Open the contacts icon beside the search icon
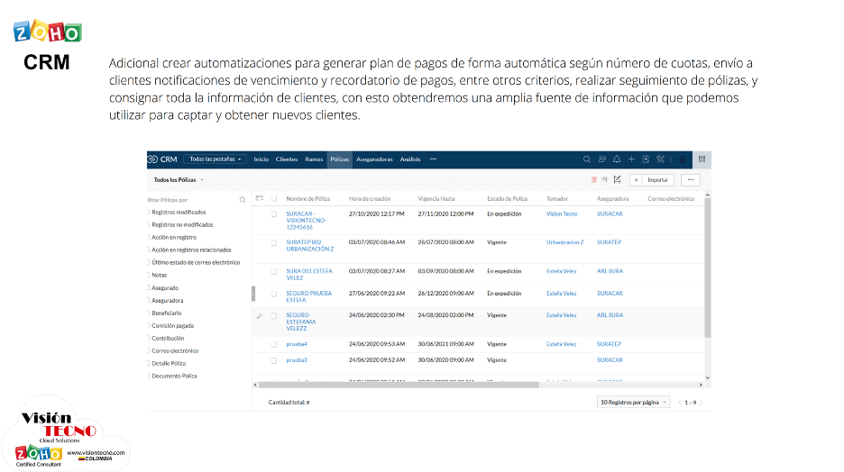 tap(601, 159)
